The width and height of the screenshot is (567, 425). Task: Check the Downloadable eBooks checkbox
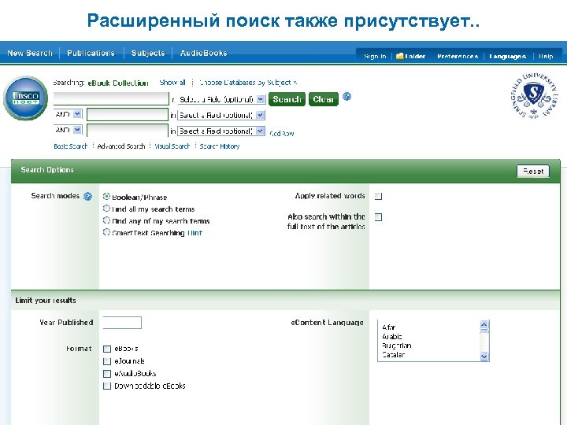(x=106, y=386)
